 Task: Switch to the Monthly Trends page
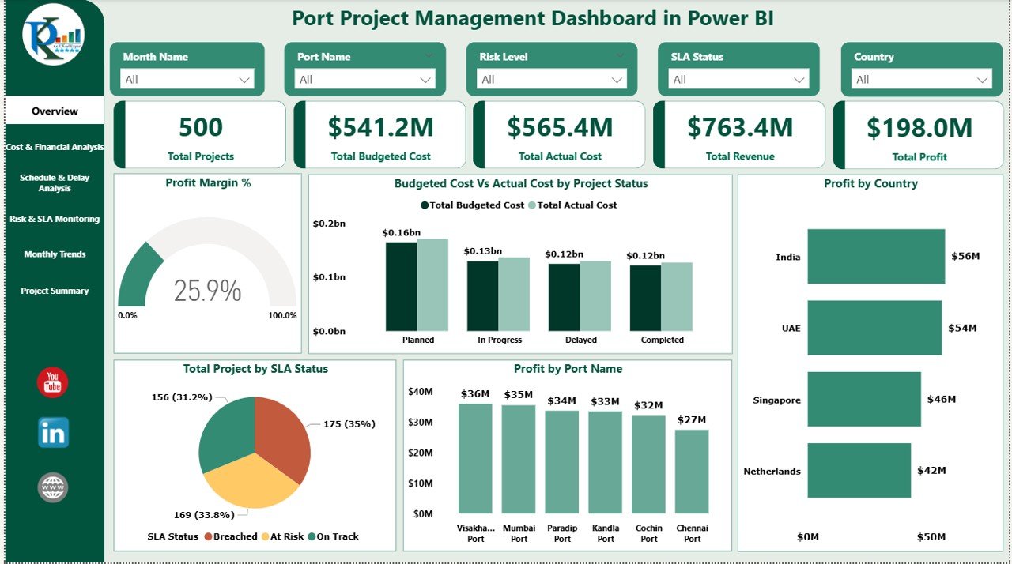(53, 254)
